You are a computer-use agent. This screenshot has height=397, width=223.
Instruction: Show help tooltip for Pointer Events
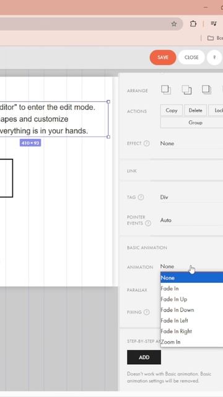[148, 223]
